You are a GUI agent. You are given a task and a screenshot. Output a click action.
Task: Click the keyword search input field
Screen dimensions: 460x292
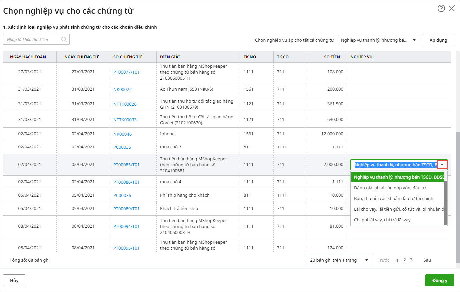33,39
